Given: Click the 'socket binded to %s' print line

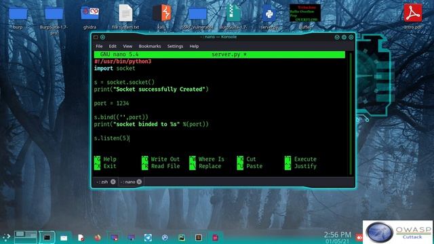Looking at the screenshot, I should pyautogui.click(x=151, y=124).
